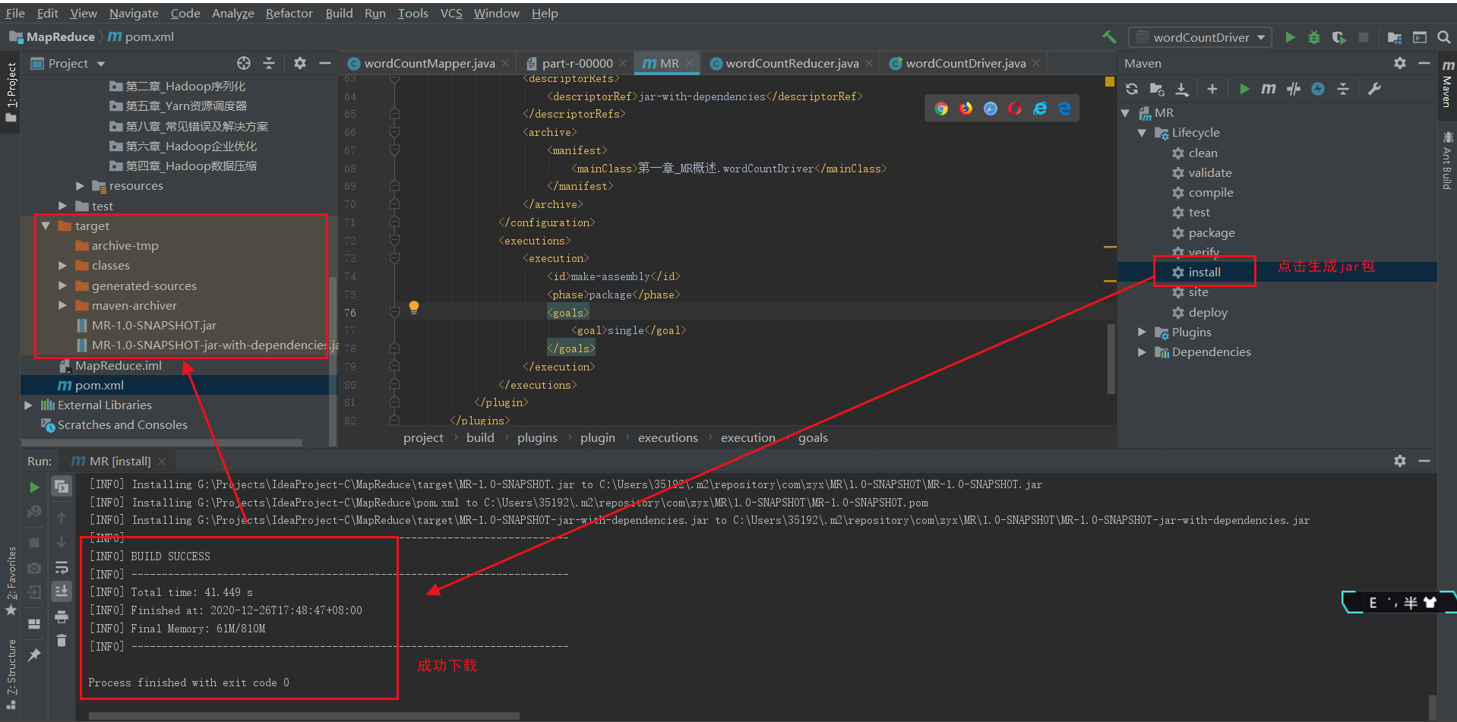Image resolution: width=1457 pixels, height=722 pixels.
Task: Toggle Skip Tests mode lightning icon
Action: point(1318,89)
